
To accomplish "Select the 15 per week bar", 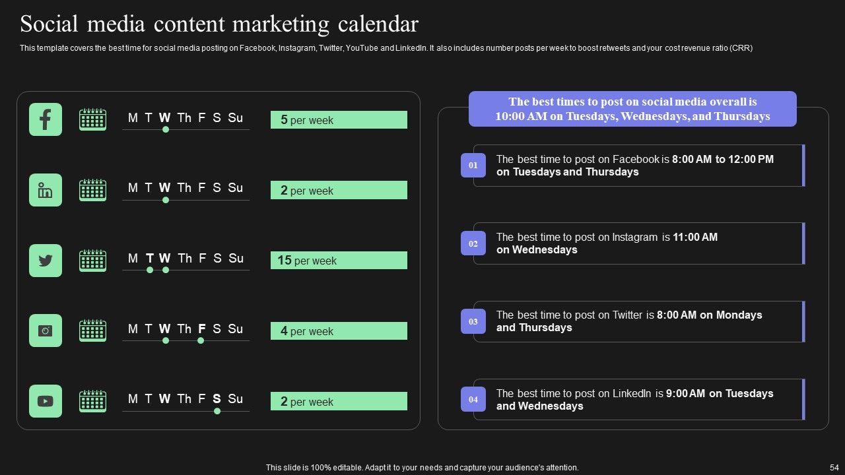I will coord(339,261).
